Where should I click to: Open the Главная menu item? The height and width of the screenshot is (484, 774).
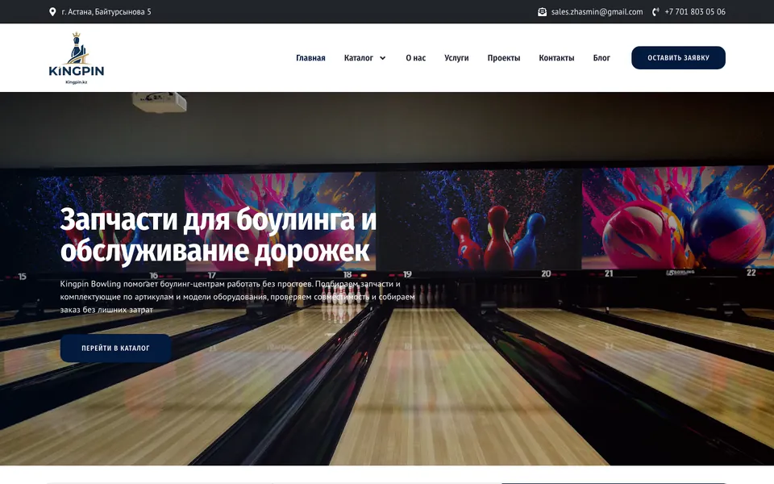(x=310, y=58)
